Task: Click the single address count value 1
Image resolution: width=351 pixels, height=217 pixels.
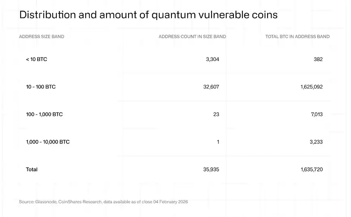Action: [x=218, y=142]
